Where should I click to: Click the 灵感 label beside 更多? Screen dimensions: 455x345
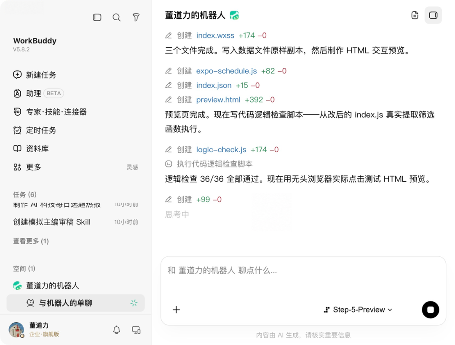[132, 167]
